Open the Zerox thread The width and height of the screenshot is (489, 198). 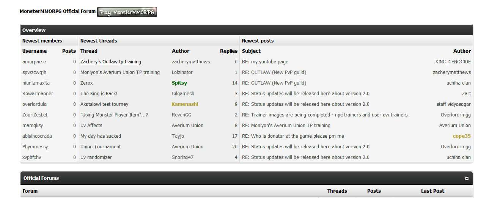[x=86, y=83]
